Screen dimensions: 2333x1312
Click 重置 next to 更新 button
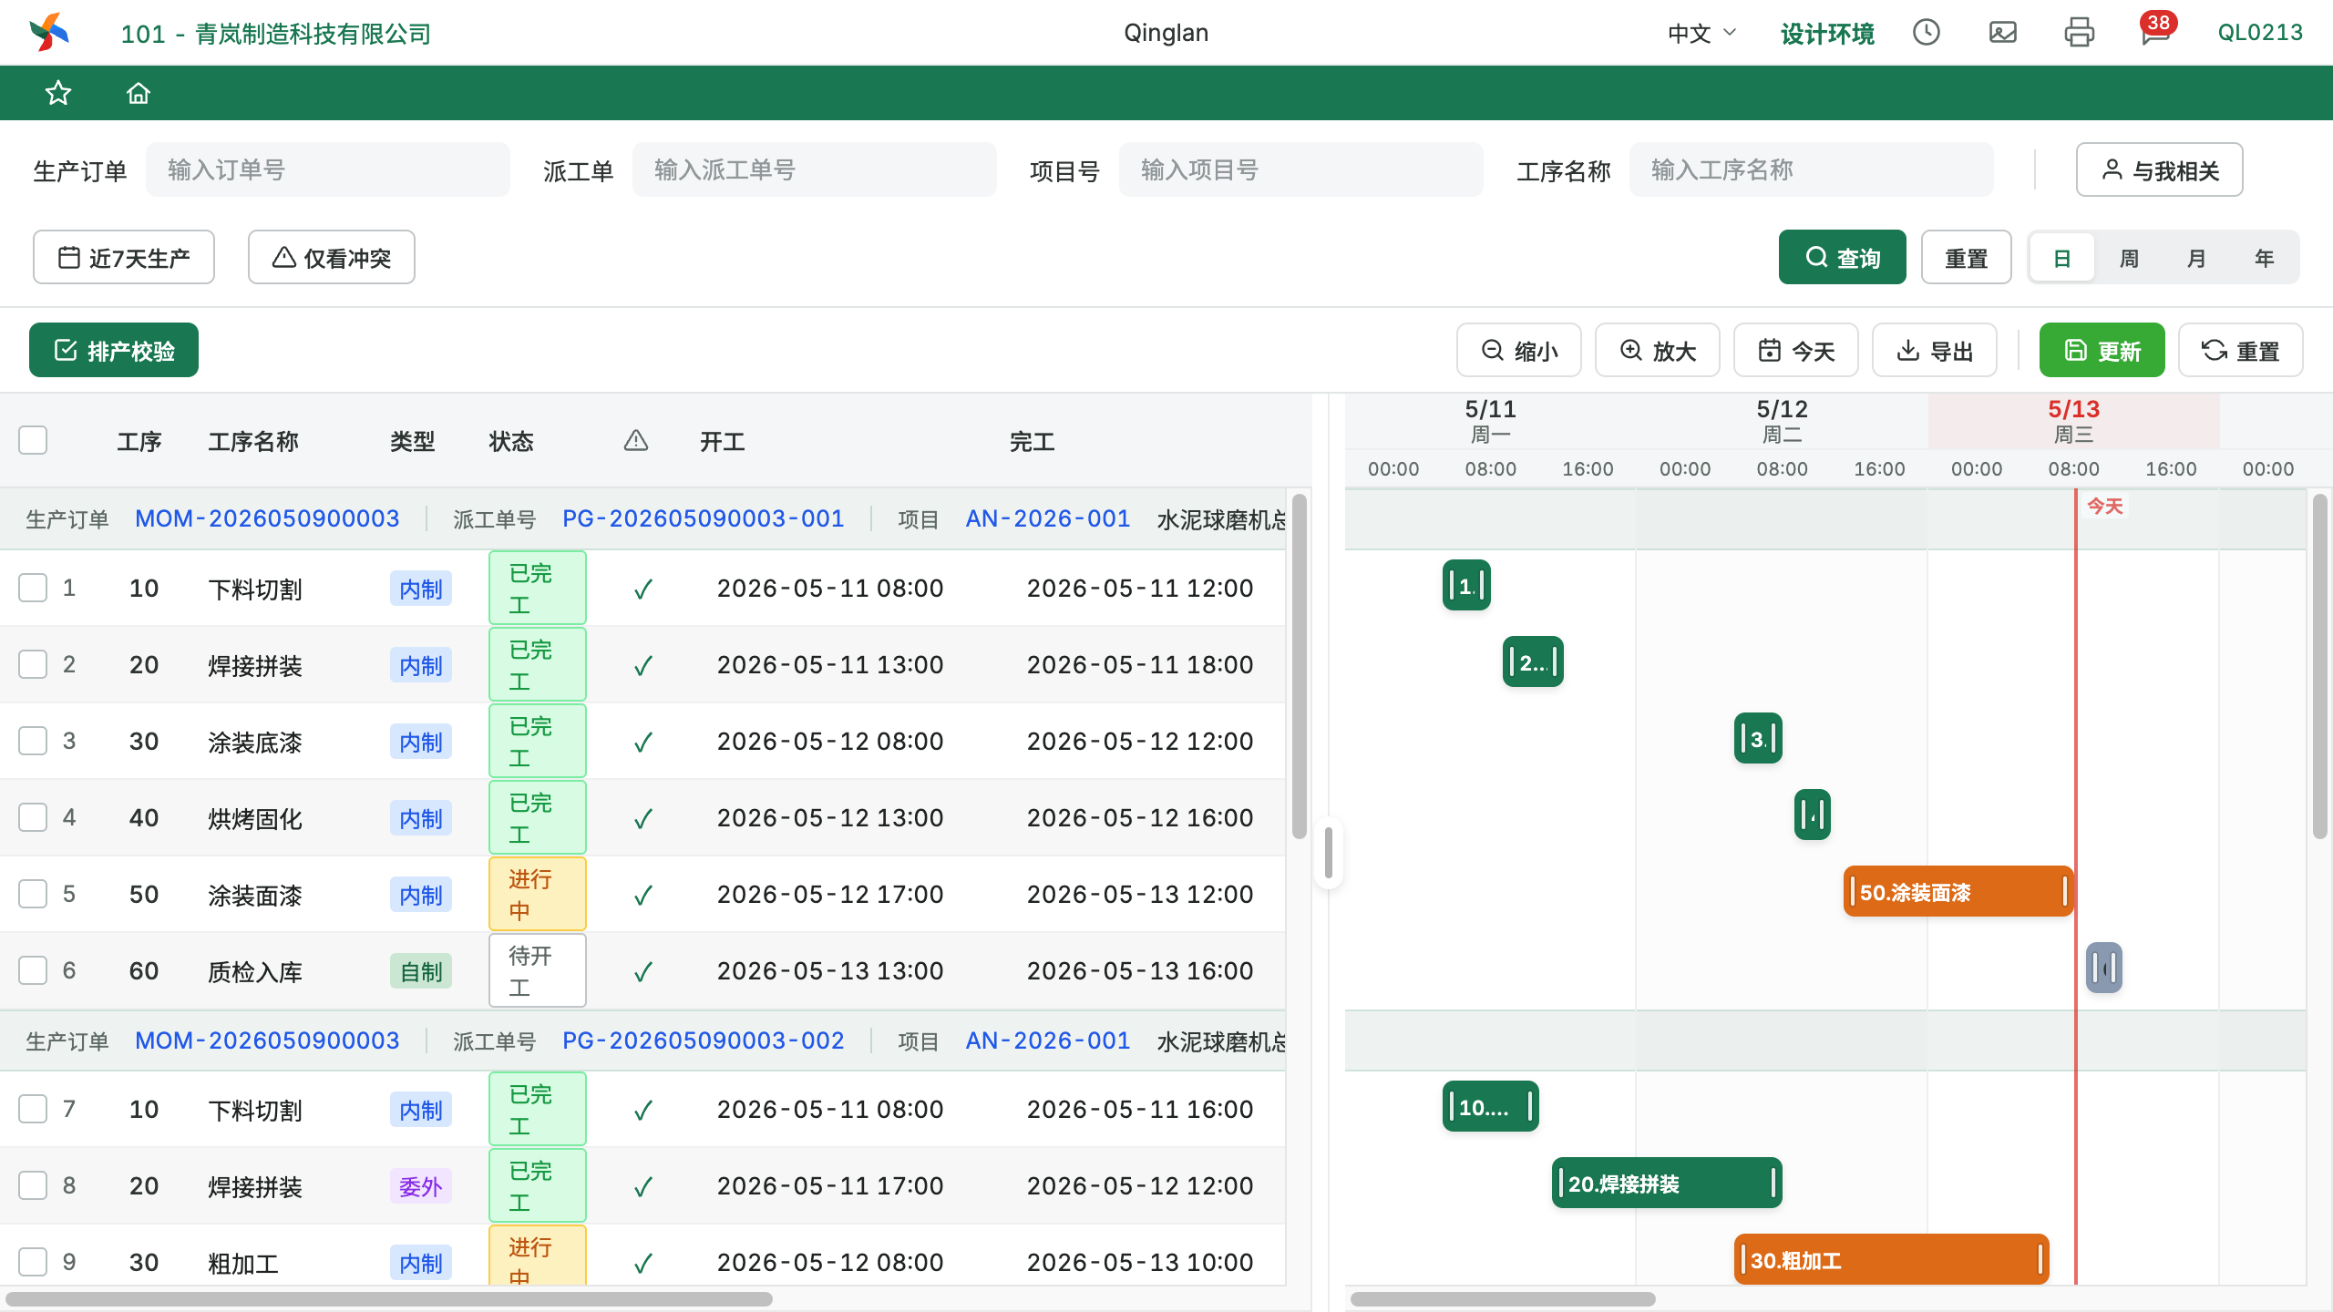(2241, 350)
